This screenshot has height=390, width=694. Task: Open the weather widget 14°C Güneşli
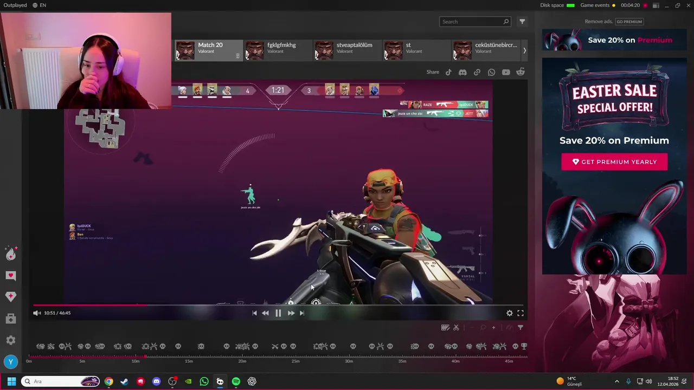[569, 381]
